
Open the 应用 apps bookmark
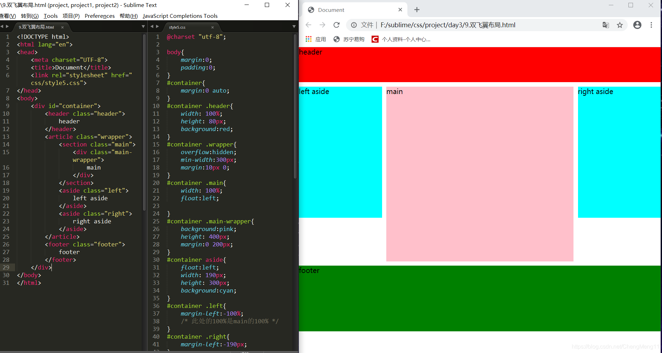pyautogui.click(x=316, y=39)
